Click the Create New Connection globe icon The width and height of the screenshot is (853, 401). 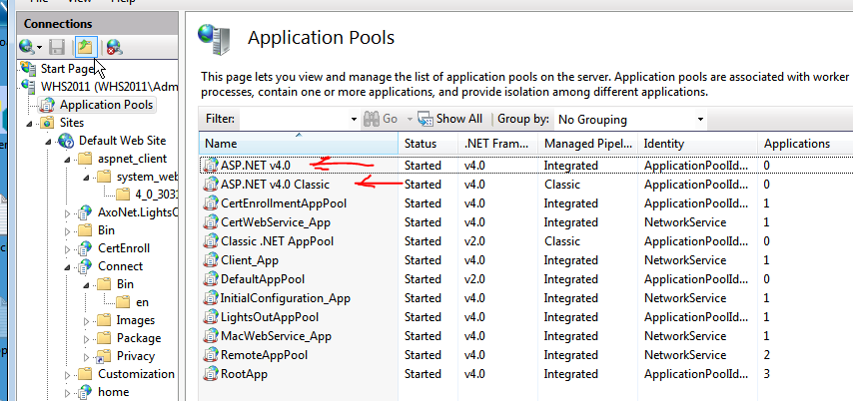point(27,47)
